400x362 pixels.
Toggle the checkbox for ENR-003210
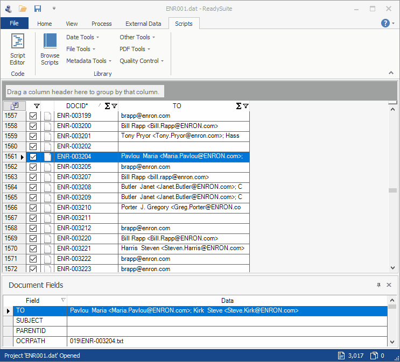tap(33, 208)
